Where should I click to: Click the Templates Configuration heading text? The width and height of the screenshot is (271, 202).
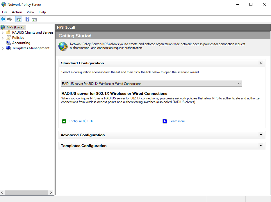pos(84,146)
